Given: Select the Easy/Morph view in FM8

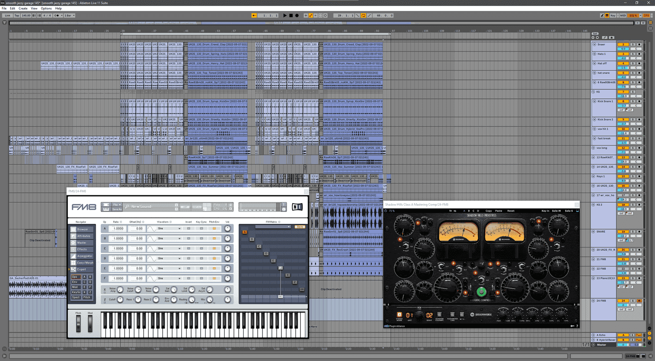Looking at the screenshot, I should click(82, 263).
